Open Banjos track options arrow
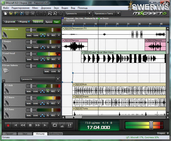This screenshot has width=171, height=141. click(59, 47)
